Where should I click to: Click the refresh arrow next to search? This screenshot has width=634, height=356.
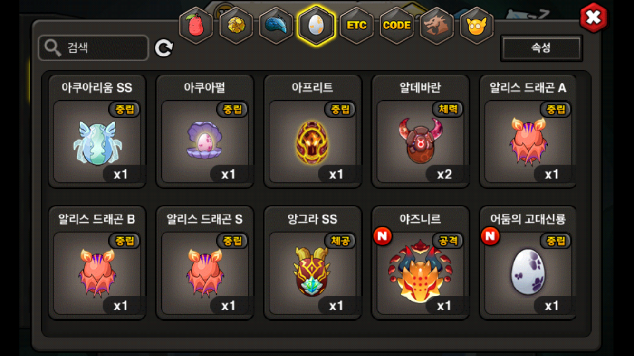[x=164, y=48]
